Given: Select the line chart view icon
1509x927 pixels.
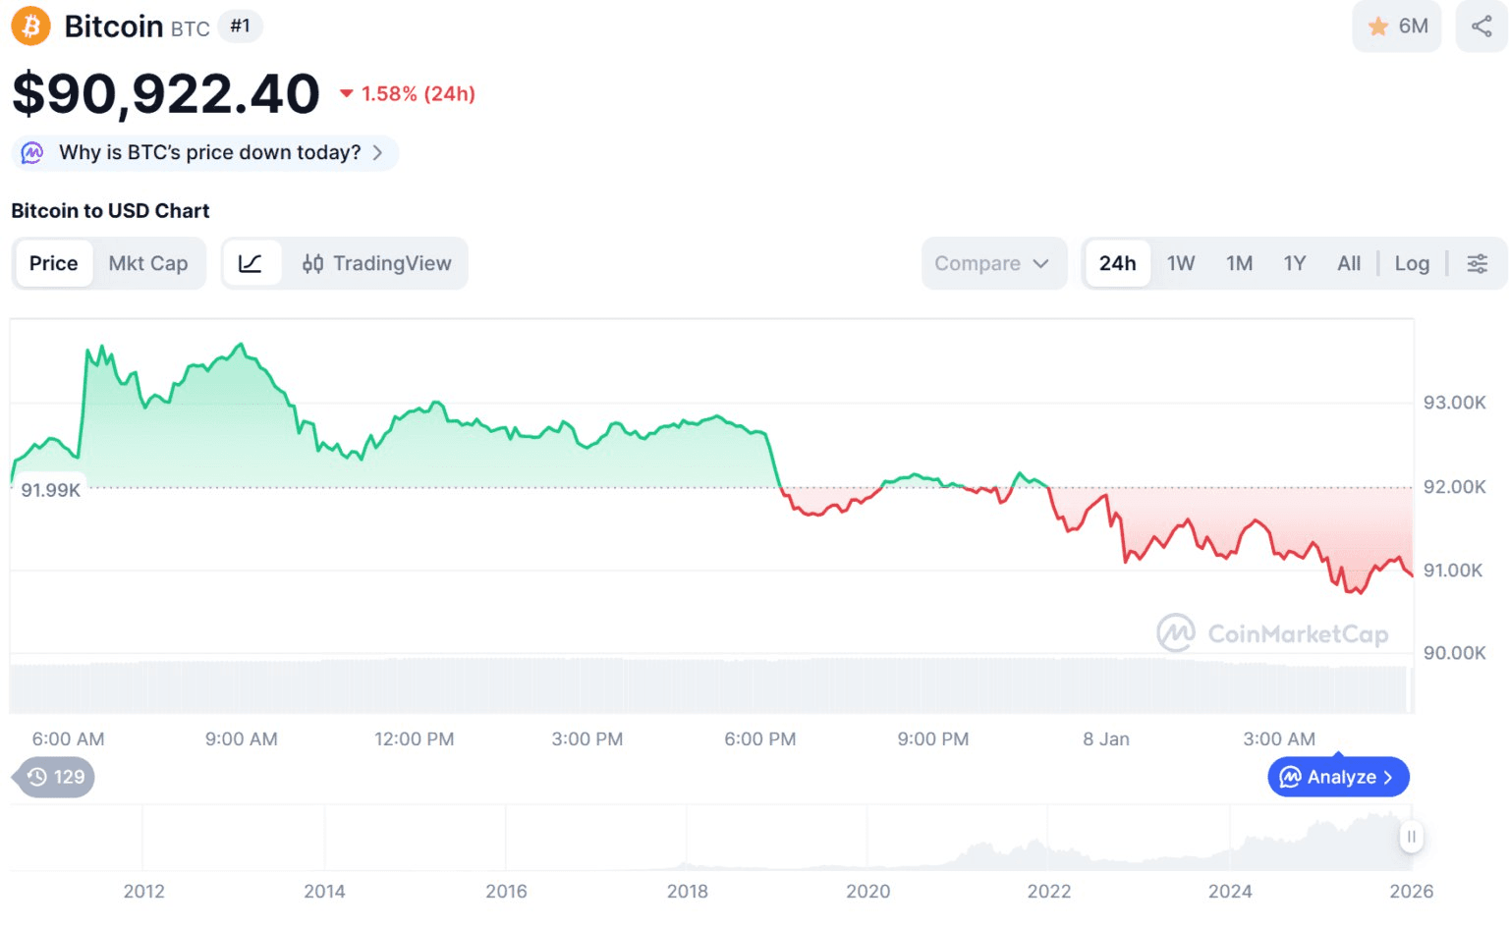Looking at the screenshot, I should coord(251,263).
